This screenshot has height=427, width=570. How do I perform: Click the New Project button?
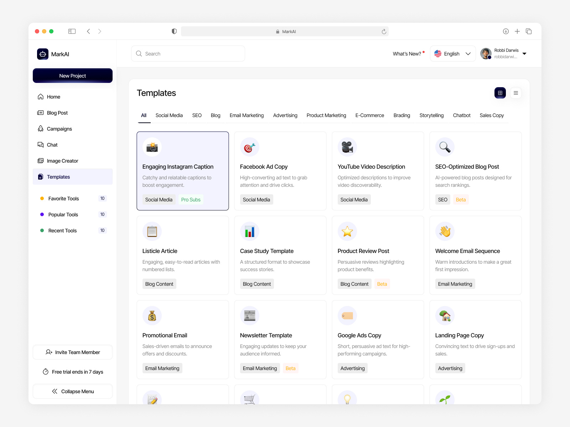(72, 75)
